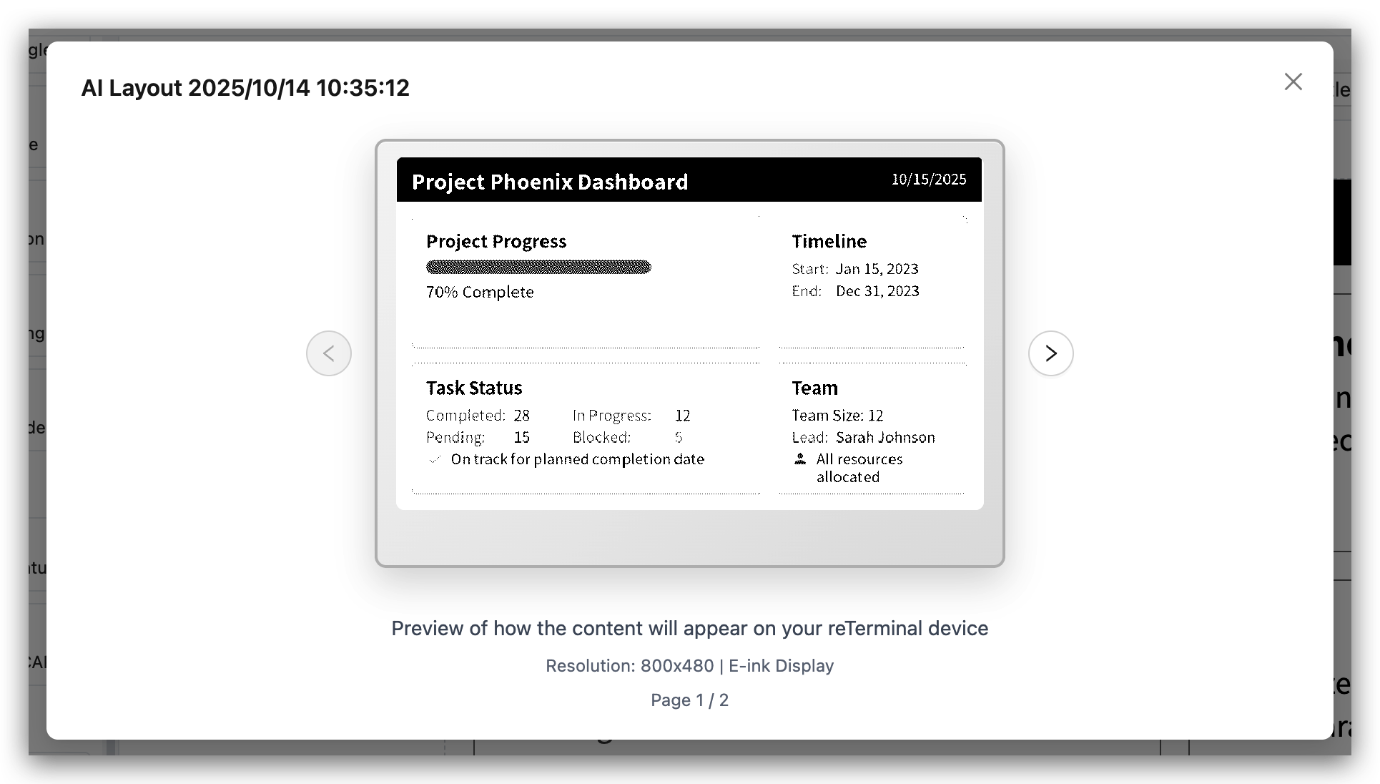Click the Project Phoenix Dashboard header title
The height and width of the screenshot is (784, 1380).
point(549,182)
